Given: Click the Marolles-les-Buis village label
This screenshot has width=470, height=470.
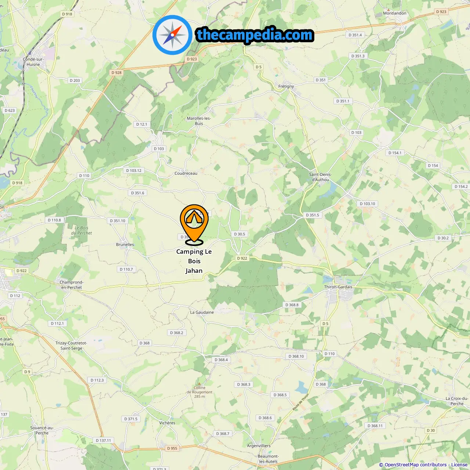Looking at the screenshot, I should [199, 121].
